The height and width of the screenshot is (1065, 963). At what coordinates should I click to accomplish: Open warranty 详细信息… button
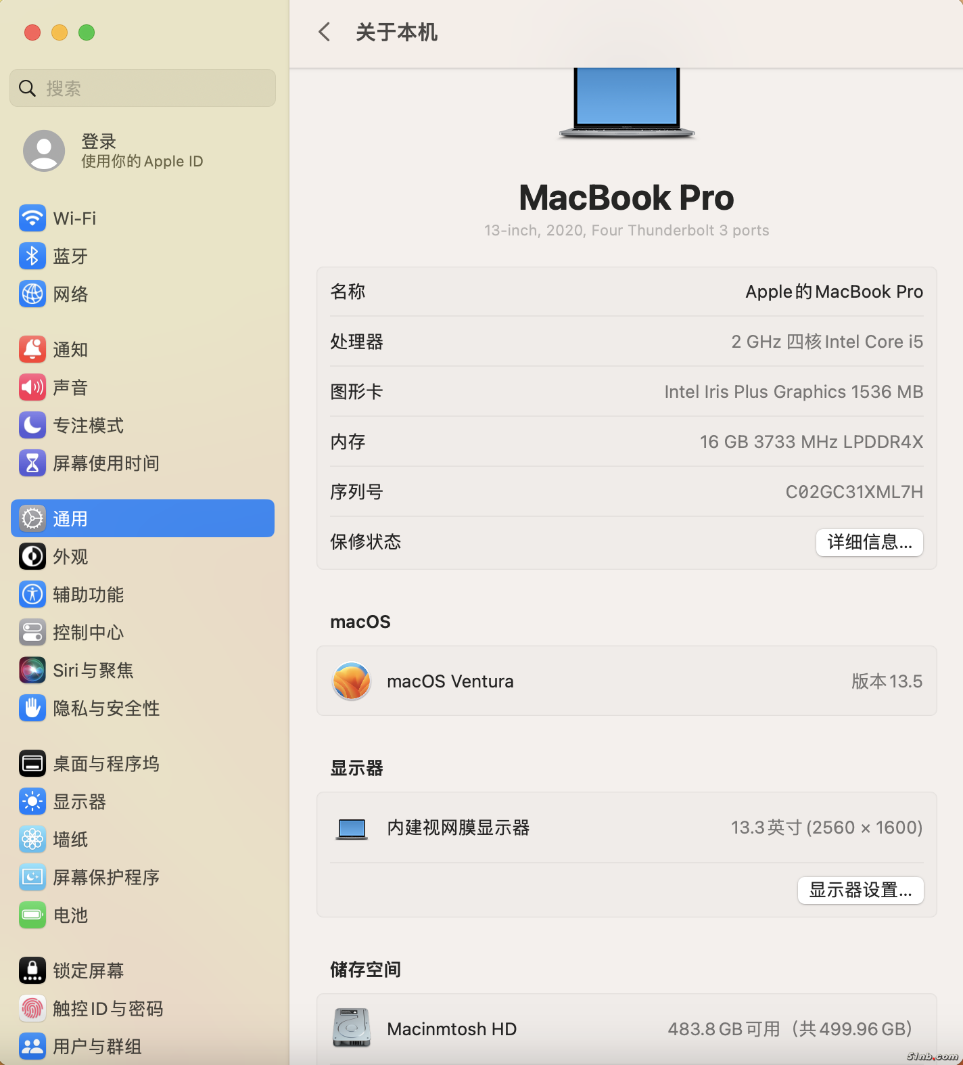point(870,542)
